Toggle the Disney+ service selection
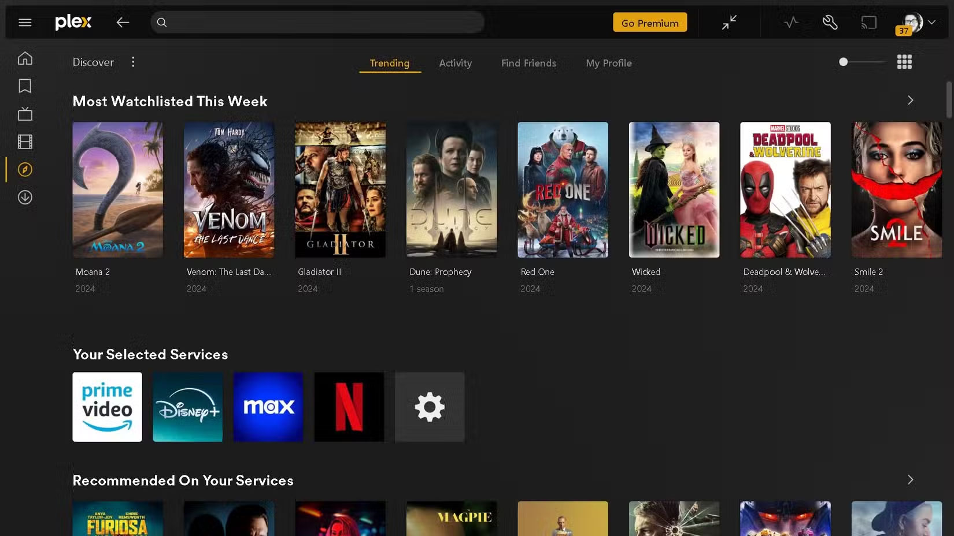Viewport: 954px width, 536px height. 187,407
